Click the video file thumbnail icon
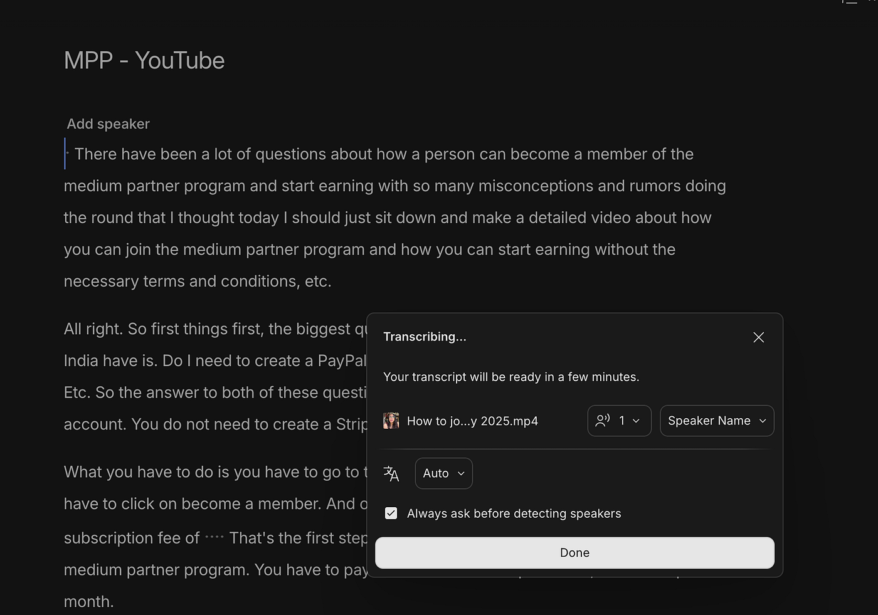The width and height of the screenshot is (878, 615). pos(391,421)
